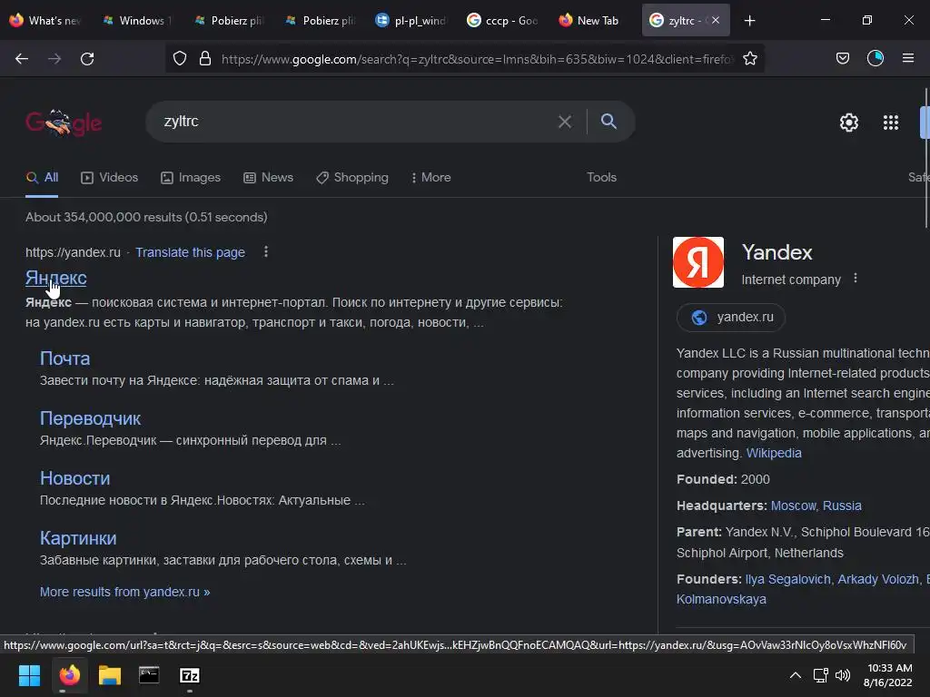Screen dimensions: 930x697
Task: Click the About 354,000,000 results text
Action: click(146, 217)
